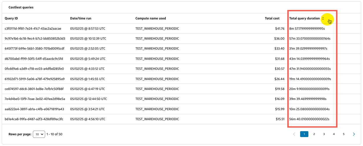This screenshot has width=363, height=146.
Task: Select query ID starting with 9c97e1b6
Action: [x=35, y=39]
